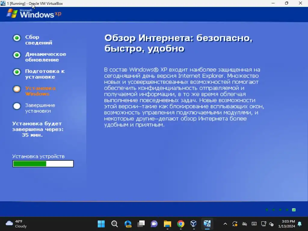Image resolution: width=308 pixels, height=231 pixels.
Task: Close the VirtualBox VM window
Action: coord(300,3)
